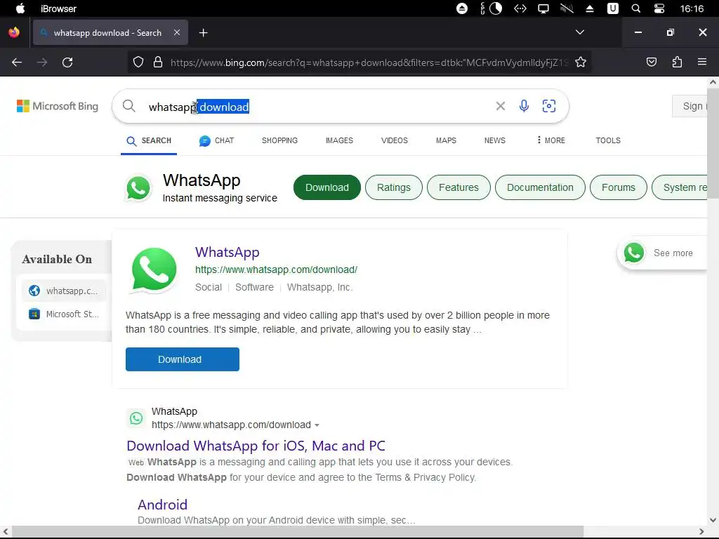The width and height of the screenshot is (719, 539).
Task: Click the green Download pill button
Action: point(327,187)
